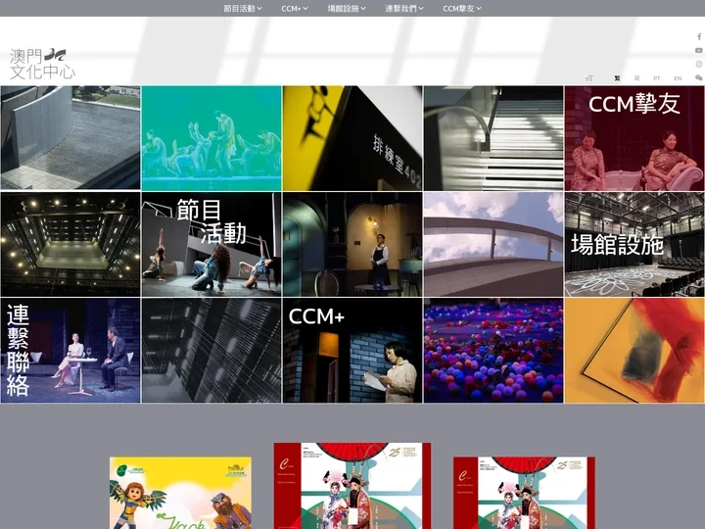Expand the CCM+ top menu

pos(295,9)
